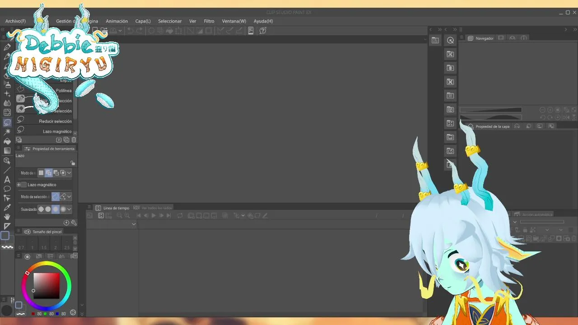
Task: Open the Ayuda(H) menu
Action: pos(263,21)
